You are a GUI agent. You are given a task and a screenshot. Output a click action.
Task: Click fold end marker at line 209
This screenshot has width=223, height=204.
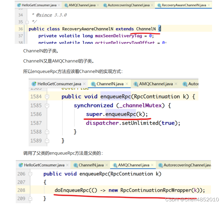(x=30, y=199)
